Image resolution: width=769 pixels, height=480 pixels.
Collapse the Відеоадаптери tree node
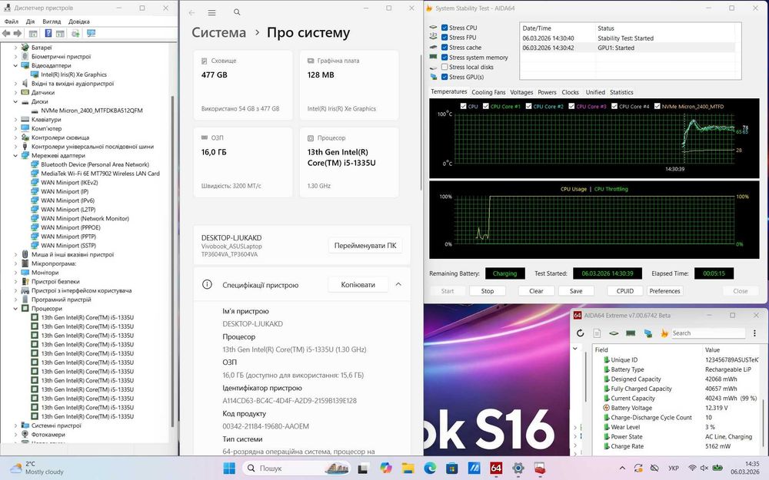pos(15,65)
